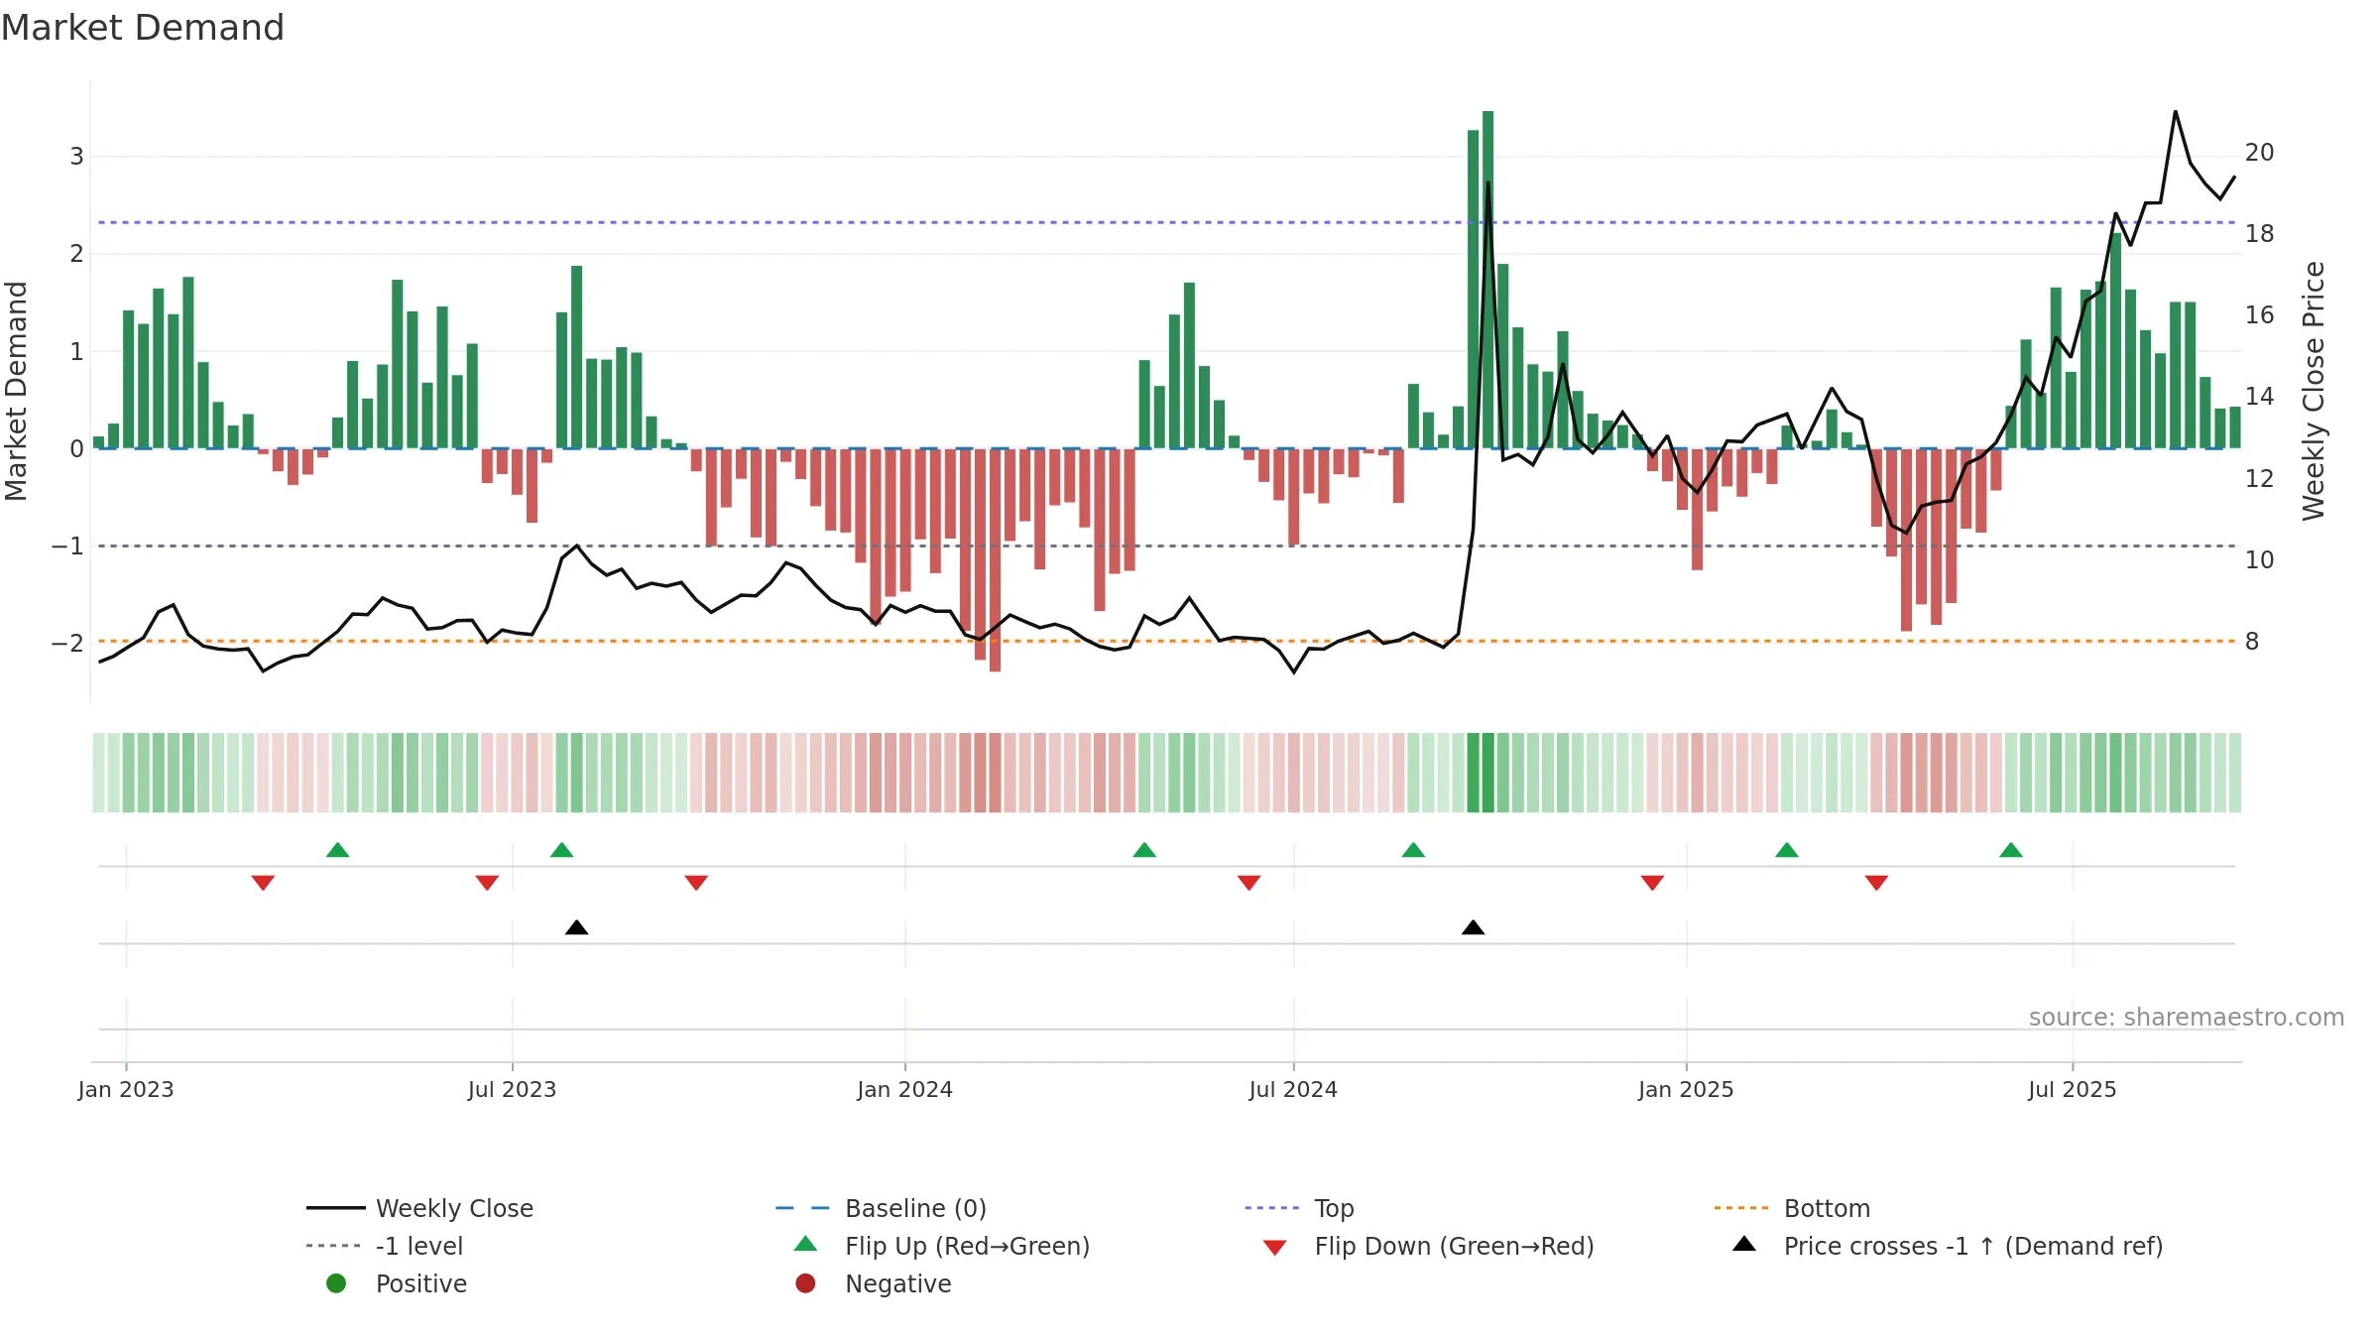Select the Flip Up marker around April 2024
2380x1339 pixels.
[1144, 850]
